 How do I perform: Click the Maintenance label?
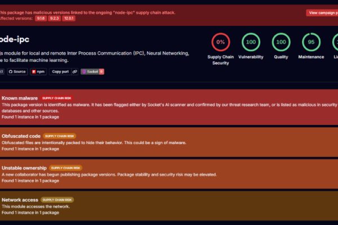[x=311, y=57]
